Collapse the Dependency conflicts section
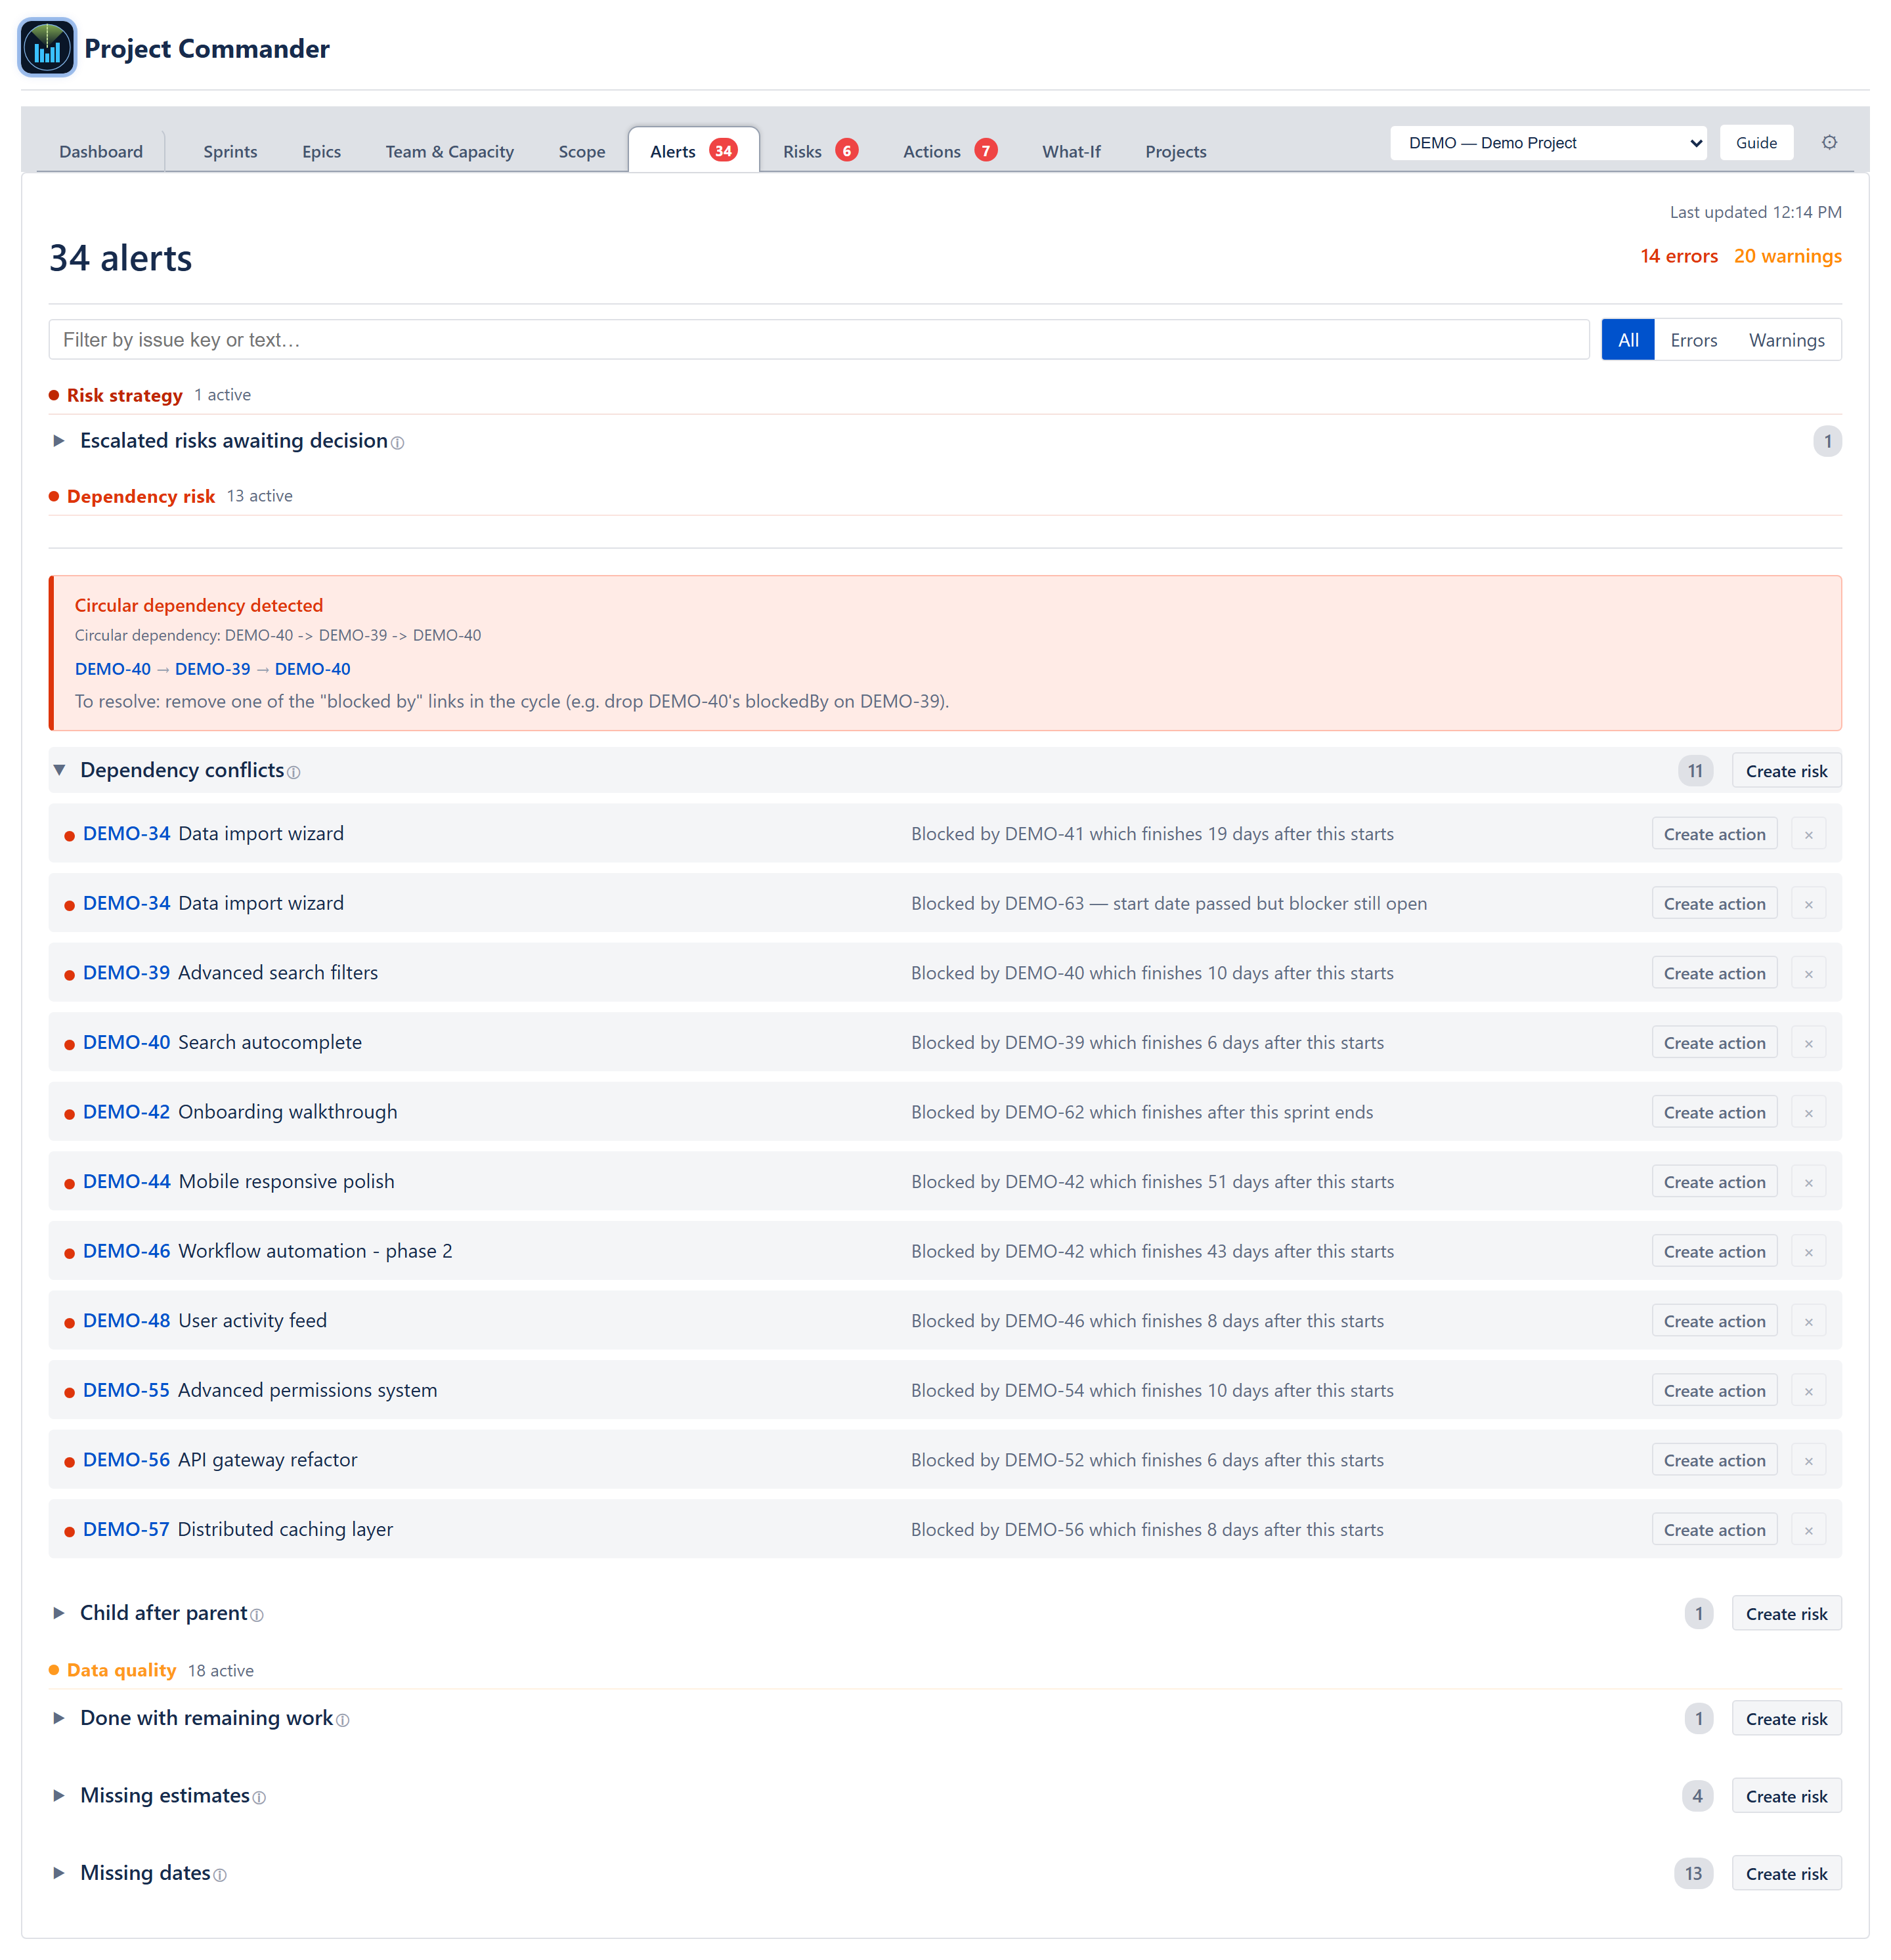1891x1960 pixels. (x=59, y=770)
